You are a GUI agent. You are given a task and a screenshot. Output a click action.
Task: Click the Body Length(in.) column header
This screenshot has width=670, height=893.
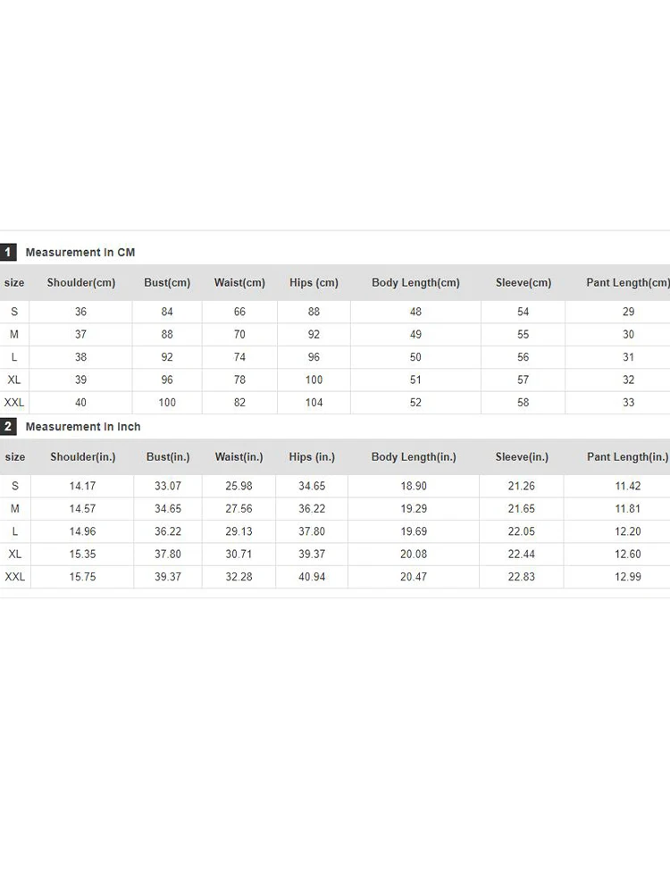(414, 457)
